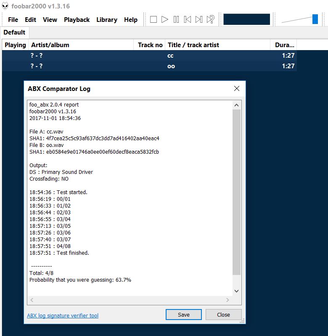Click the '18:56:19 : 00/01' log entry
The width and height of the screenshot is (328, 336).
pos(50,199)
